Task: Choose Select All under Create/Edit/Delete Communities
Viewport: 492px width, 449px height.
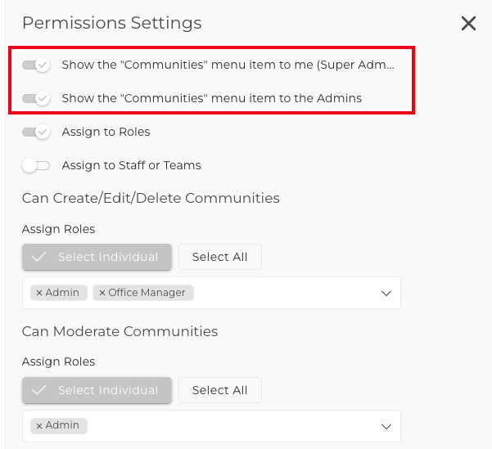Action: [x=220, y=257]
